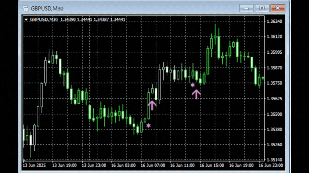The height and width of the screenshot is (173, 309).
Task: Select the pink up arrow near 1.35625 level
Action: tap(152, 105)
